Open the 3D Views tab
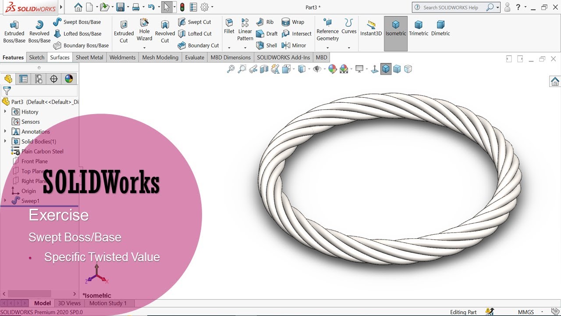The height and width of the screenshot is (316, 561). (69, 303)
